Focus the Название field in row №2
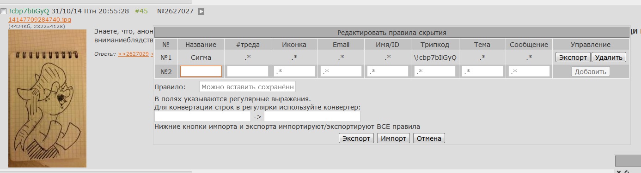Screen dimensions: 641x173 [x=201, y=71]
